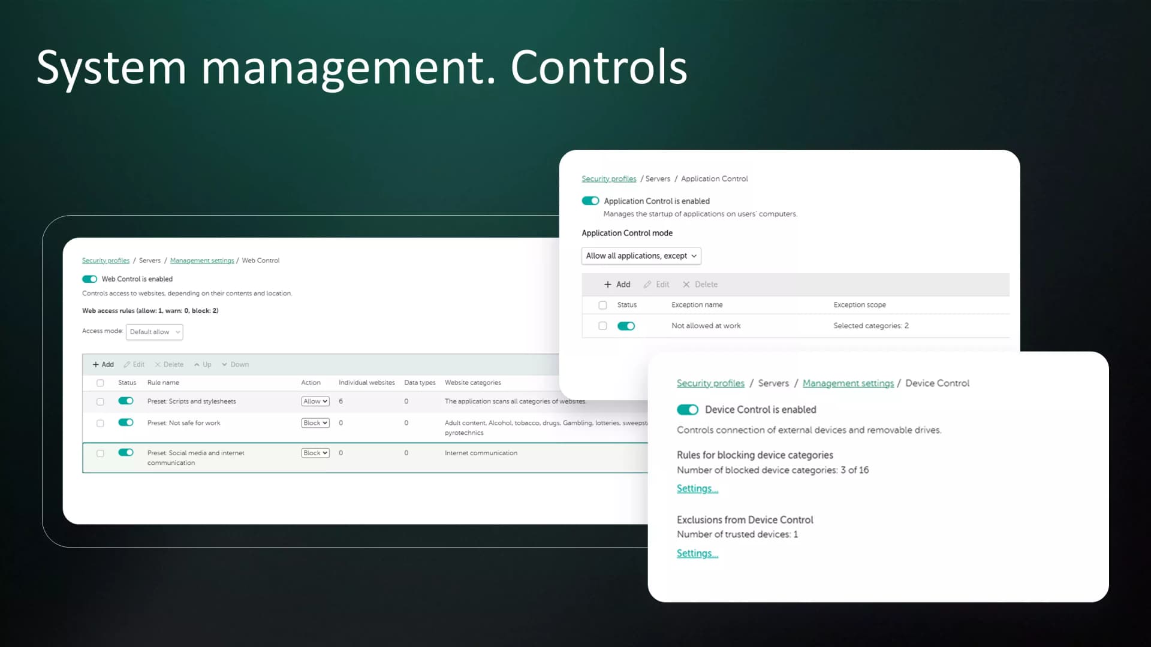1151x647 pixels.
Task: Open Settings link under blocking device categories
Action: pos(697,488)
